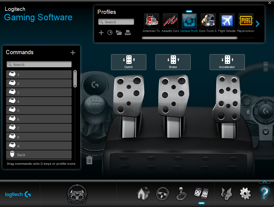
Task: Click the commands list scroll up arrow
Action: (x=75, y=71)
